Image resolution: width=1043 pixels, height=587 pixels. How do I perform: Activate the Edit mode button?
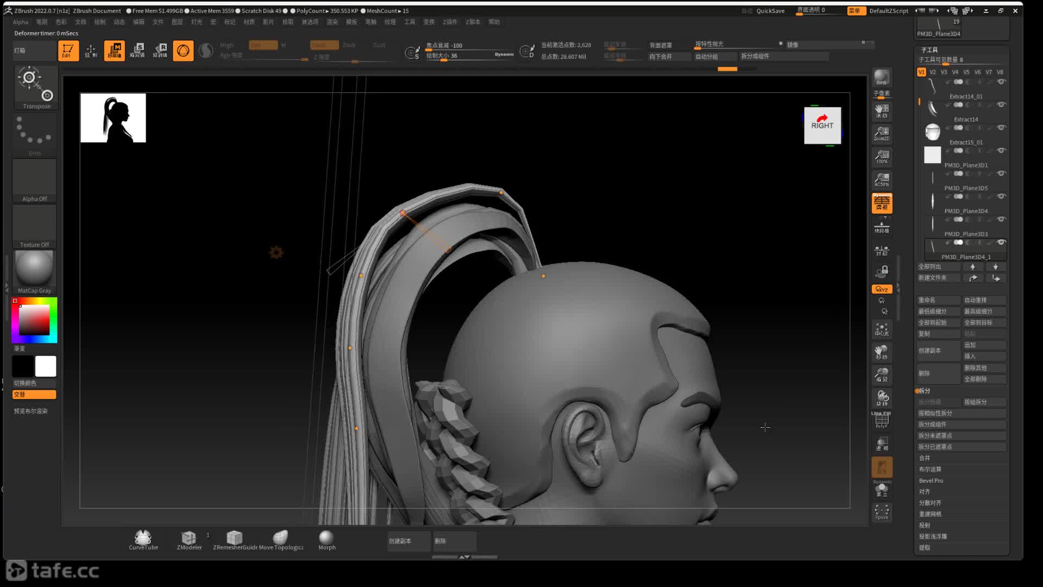click(68, 51)
